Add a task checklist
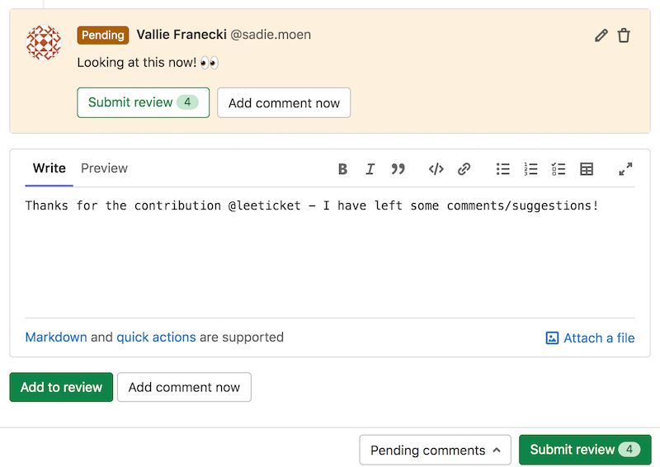Viewport: 660px width, 467px height. (x=559, y=169)
